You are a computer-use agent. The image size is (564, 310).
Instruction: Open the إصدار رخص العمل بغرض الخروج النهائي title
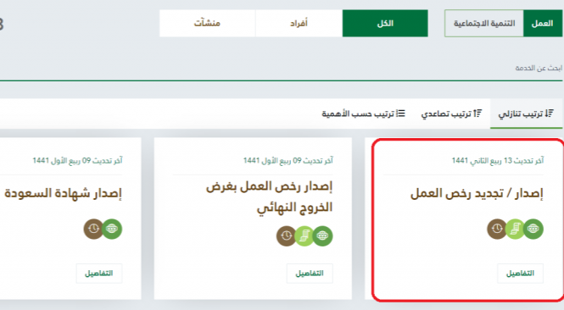pos(269,197)
